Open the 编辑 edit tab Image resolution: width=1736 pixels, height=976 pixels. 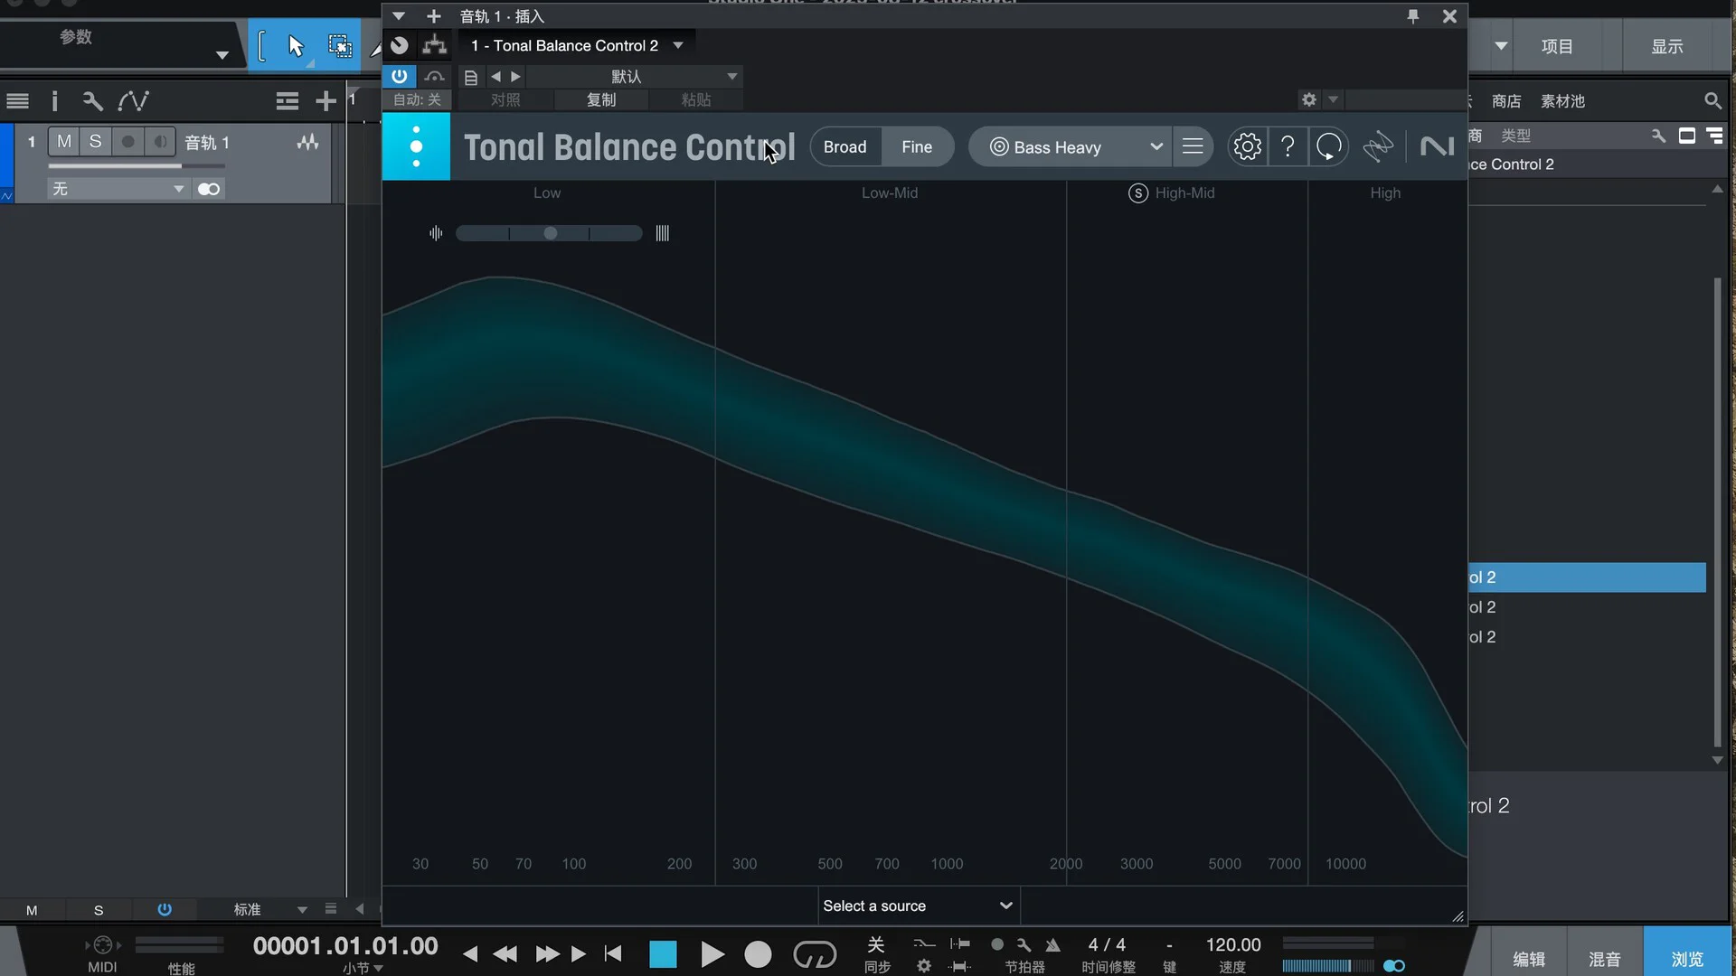(x=1528, y=958)
